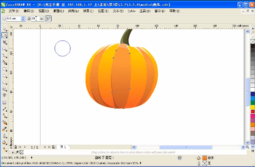
Task: Select the Color Eyedropper tool
Action: pyautogui.click(x=4, y=129)
